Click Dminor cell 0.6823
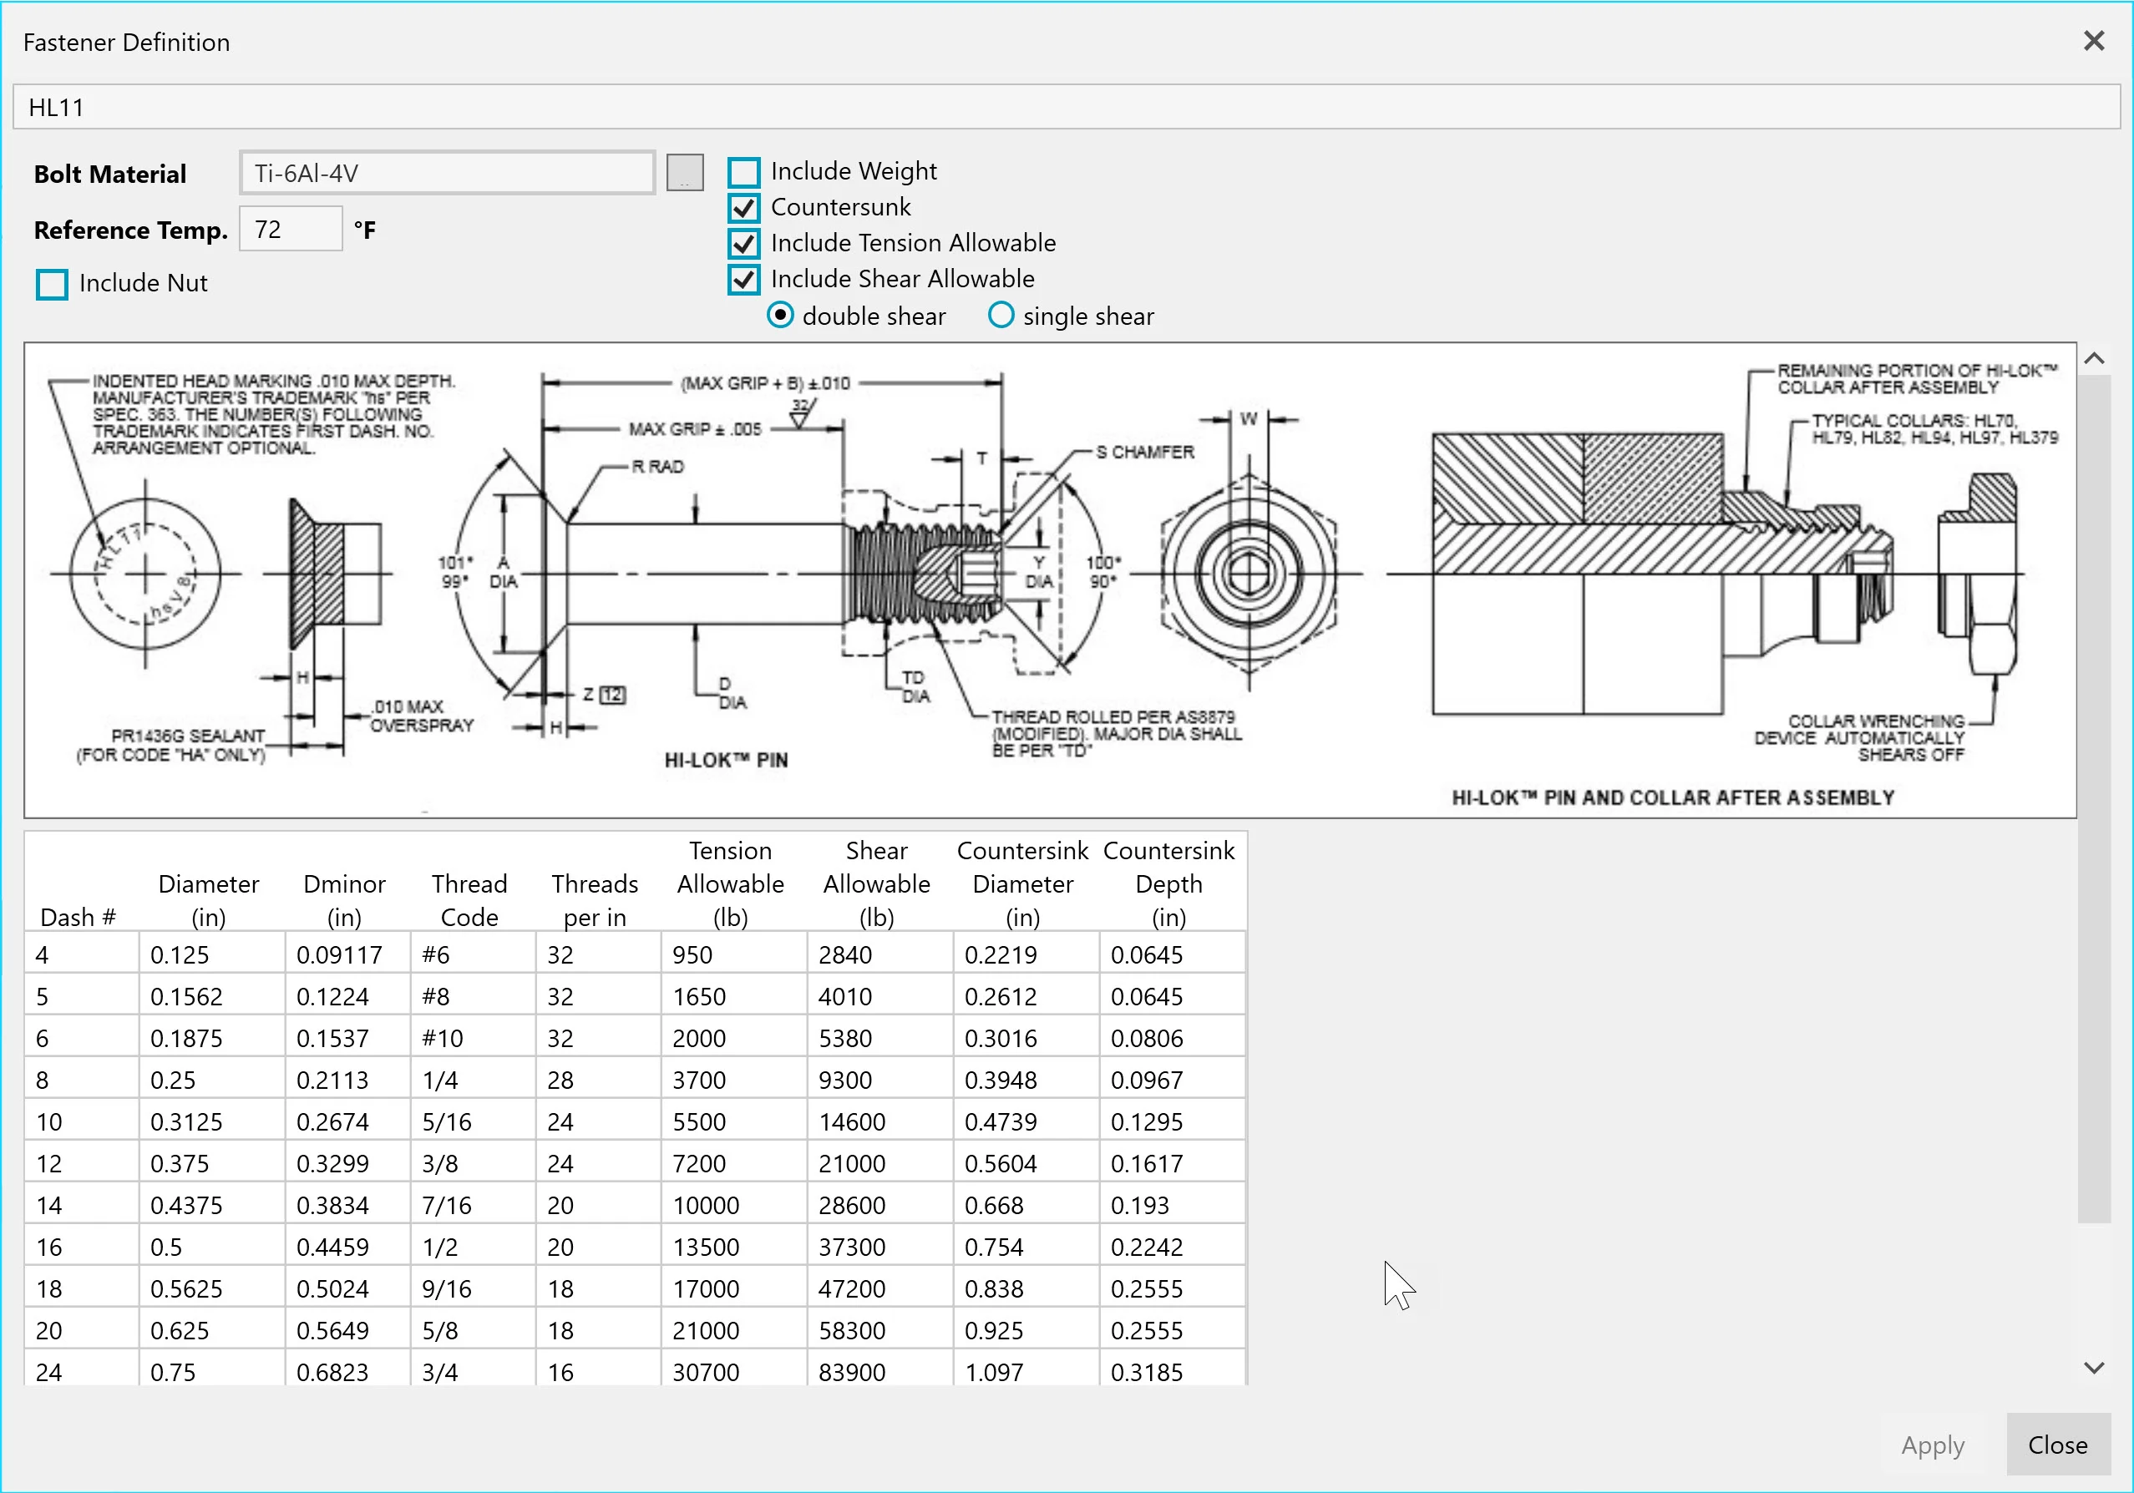Viewport: 2134px width, 1493px height. click(x=347, y=1369)
